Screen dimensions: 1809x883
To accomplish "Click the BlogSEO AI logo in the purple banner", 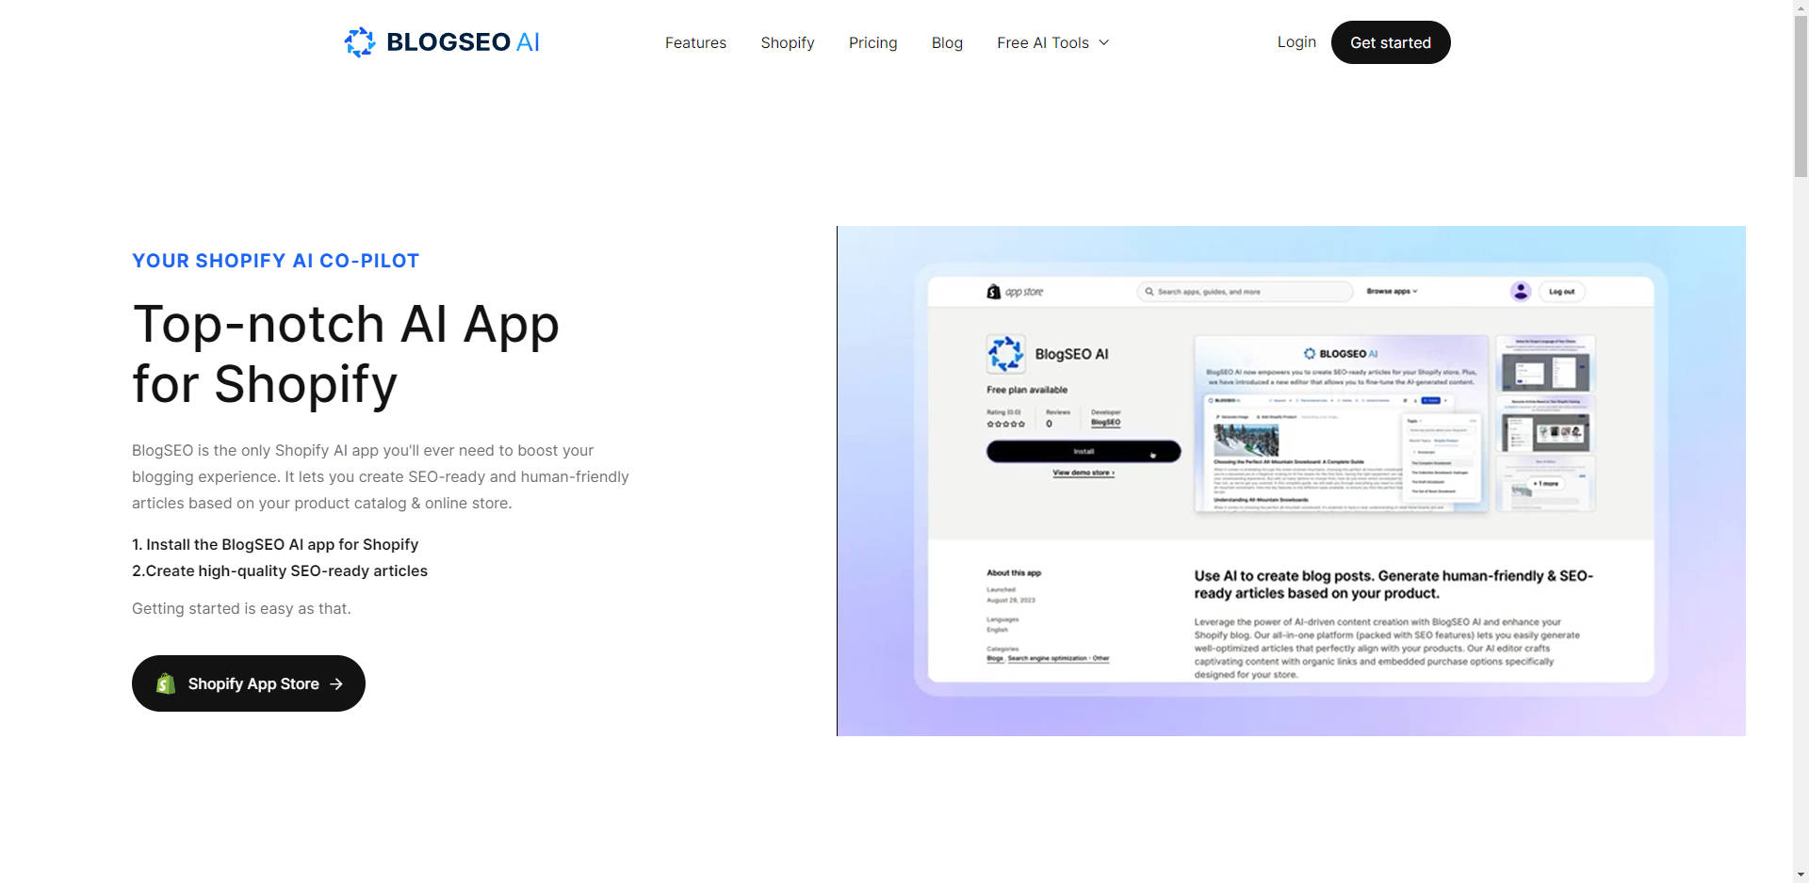I will click(1339, 354).
